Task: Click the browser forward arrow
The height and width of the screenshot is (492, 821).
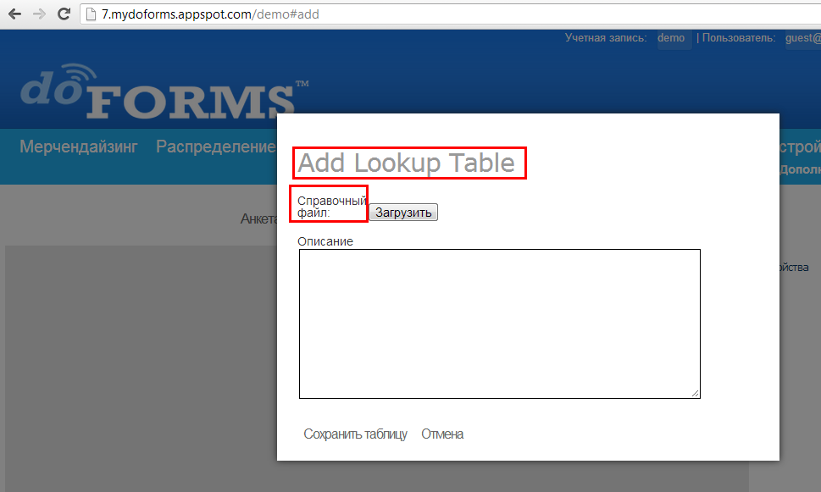Action: tap(39, 14)
